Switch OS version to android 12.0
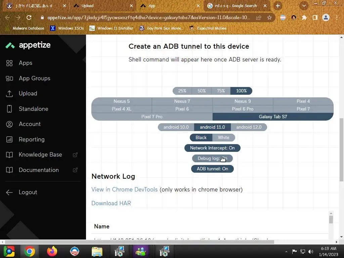 249,127
